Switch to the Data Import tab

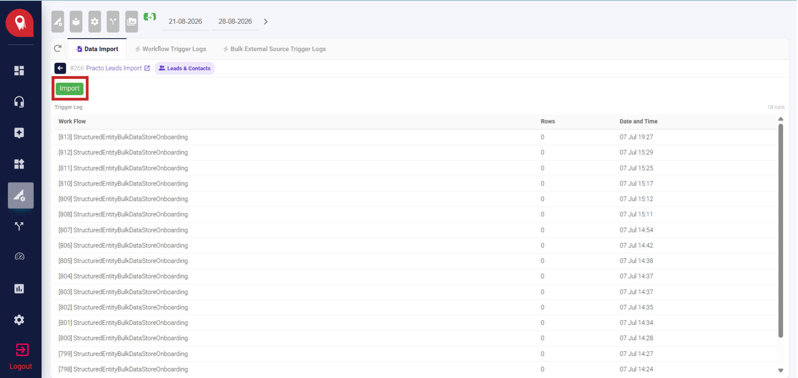[97, 49]
